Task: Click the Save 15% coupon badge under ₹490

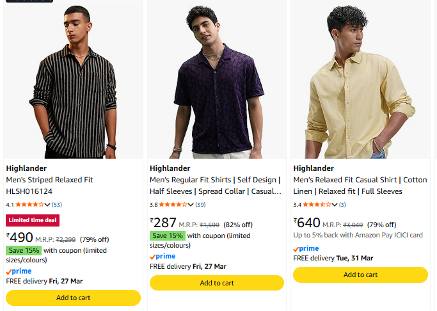Action: pos(24,250)
